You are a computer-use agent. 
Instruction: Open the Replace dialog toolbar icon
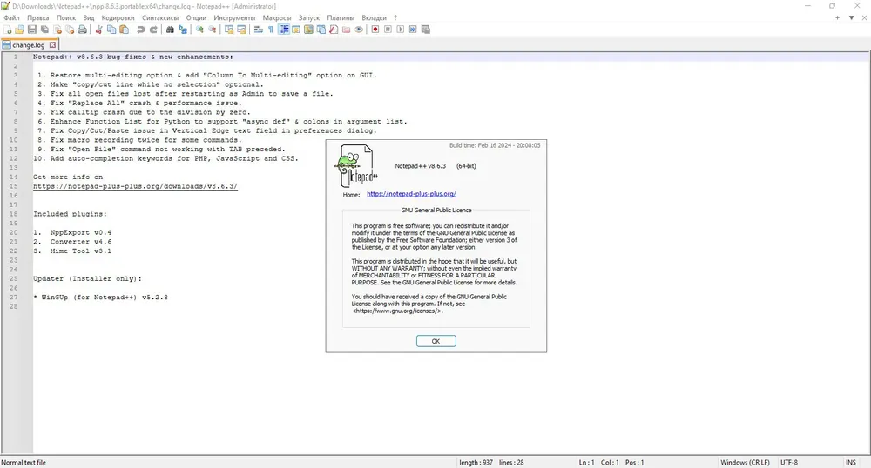tap(183, 30)
